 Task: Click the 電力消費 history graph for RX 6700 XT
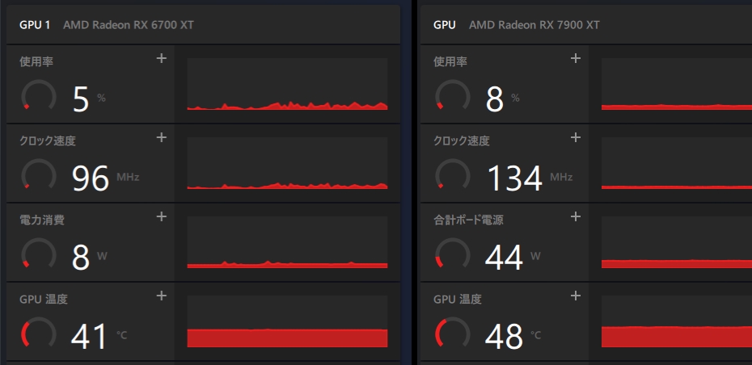(x=287, y=242)
